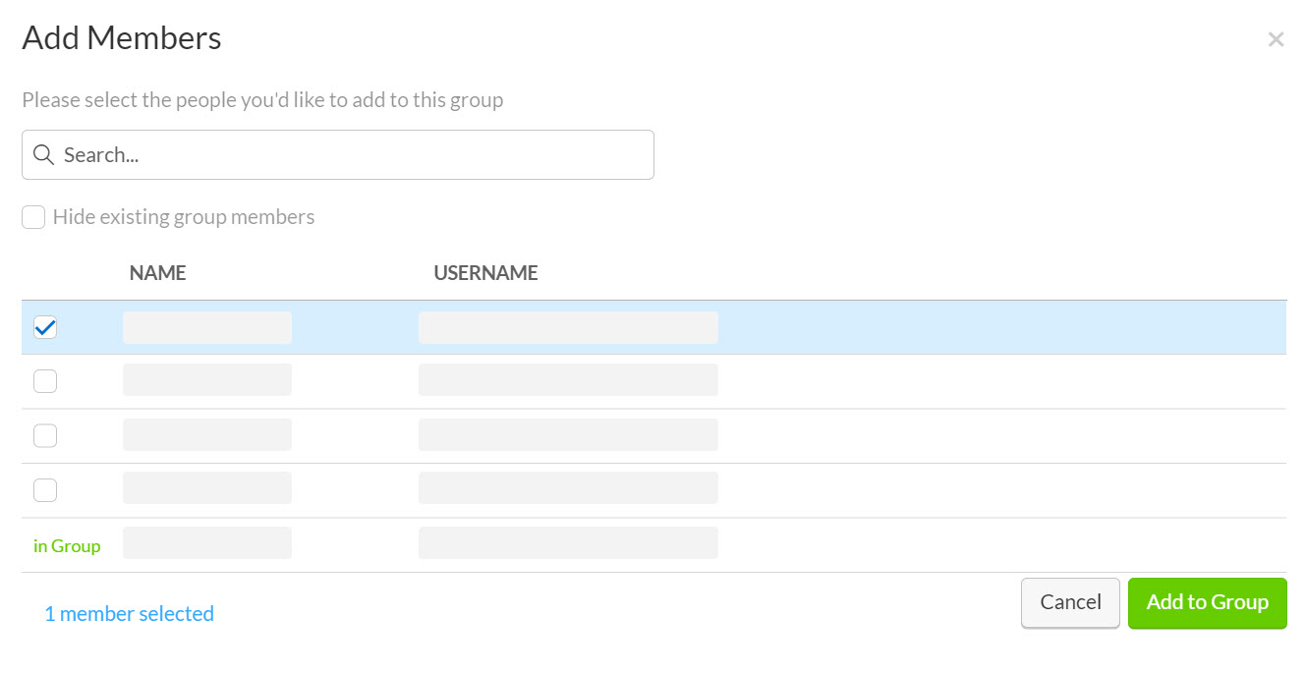
Task: Tick the checkbox just above the in Group row
Action: [x=45, y=489]
